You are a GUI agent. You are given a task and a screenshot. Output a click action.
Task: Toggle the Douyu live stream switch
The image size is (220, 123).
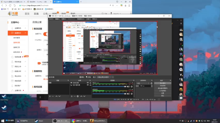tap(46, 34)
